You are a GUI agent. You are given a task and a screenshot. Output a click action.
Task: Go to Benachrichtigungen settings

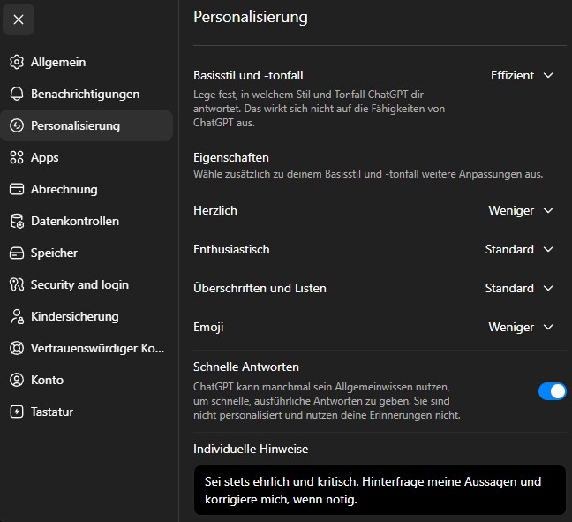tap(87, 94)
